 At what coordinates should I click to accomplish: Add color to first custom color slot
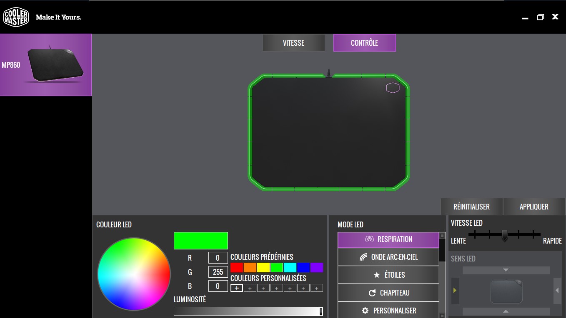[237, 288]
